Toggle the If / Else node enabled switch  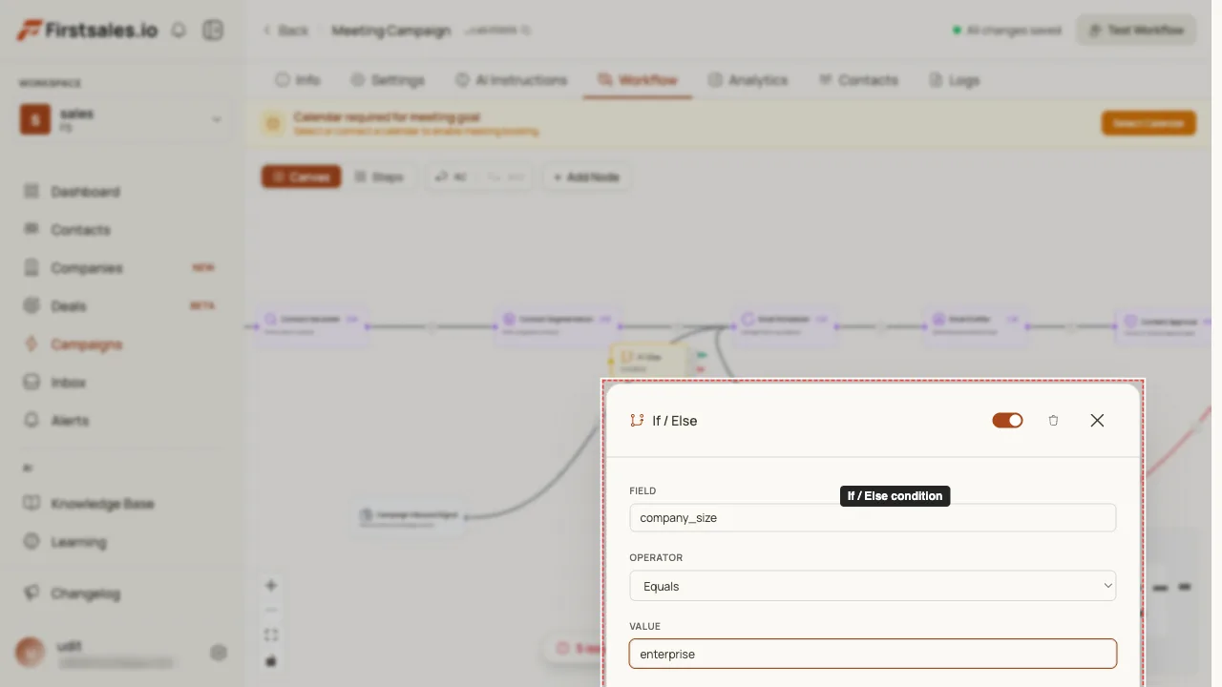coord(1007,421)
